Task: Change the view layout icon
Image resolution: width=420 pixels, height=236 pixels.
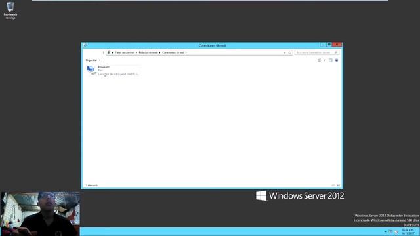Action: tap(320, 60)
